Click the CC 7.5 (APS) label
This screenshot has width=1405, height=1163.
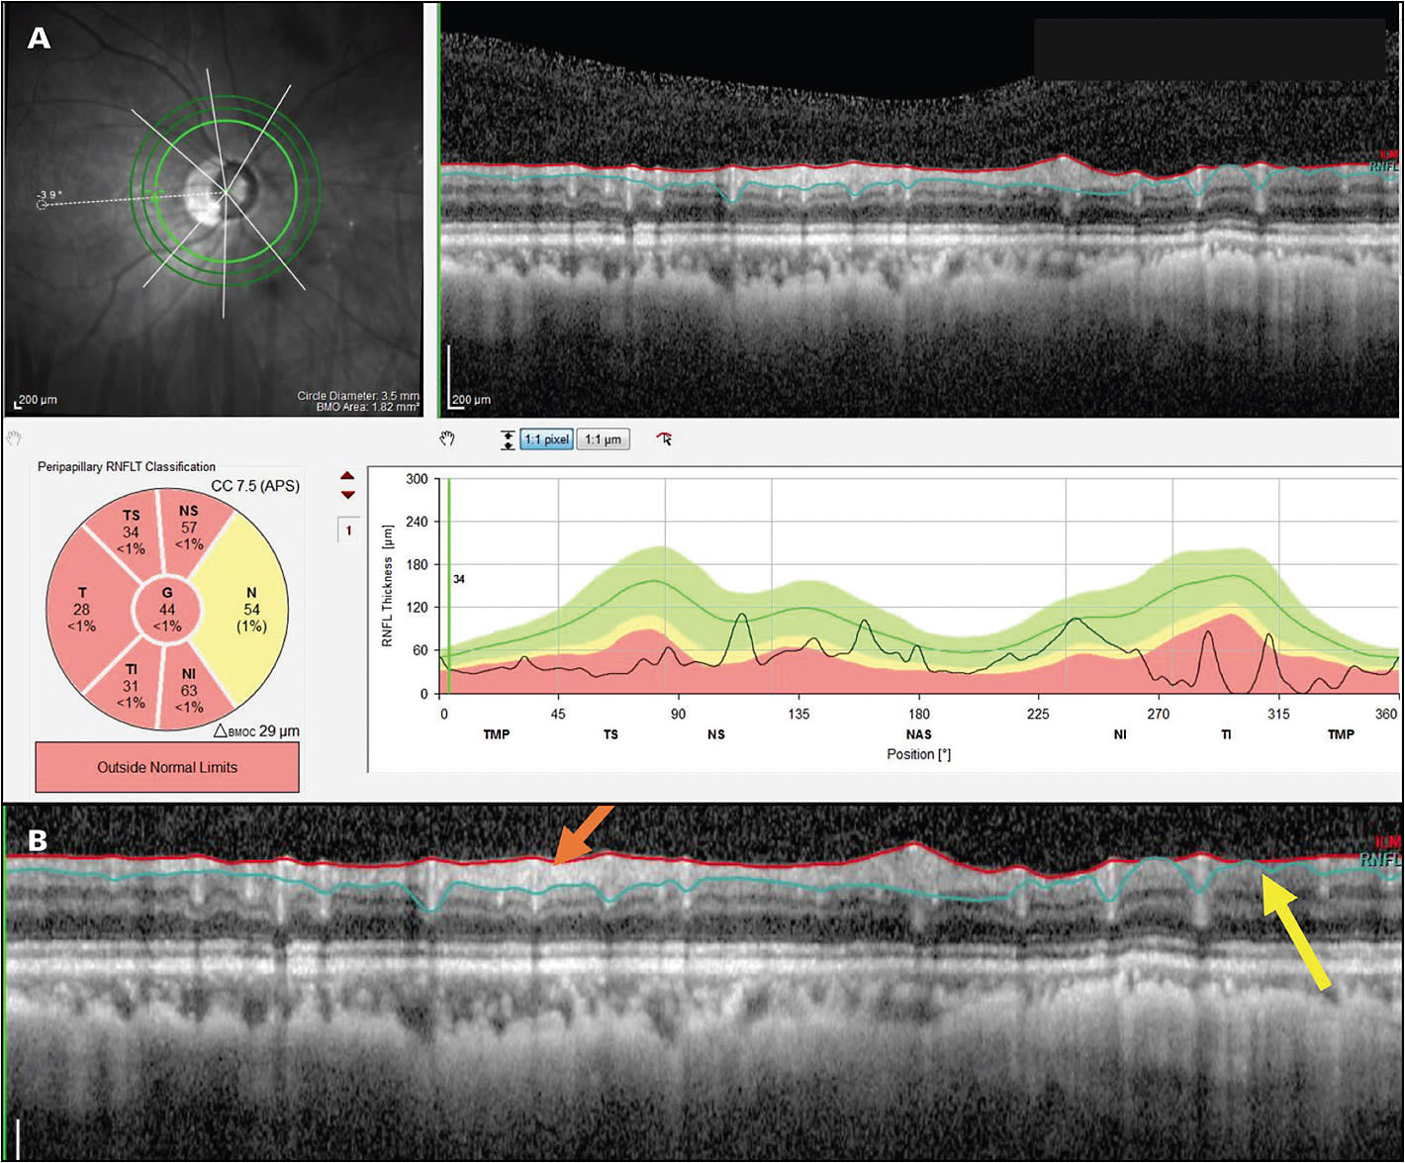[254, 487]
